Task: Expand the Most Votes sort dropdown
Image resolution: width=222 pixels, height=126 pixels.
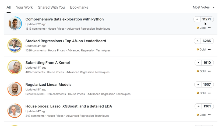Action: [x=204, y=7]
